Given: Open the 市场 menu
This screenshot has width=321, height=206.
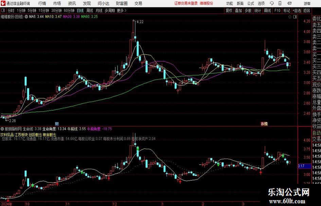Looking at the screenshot, I should click(x=57, y=3).
